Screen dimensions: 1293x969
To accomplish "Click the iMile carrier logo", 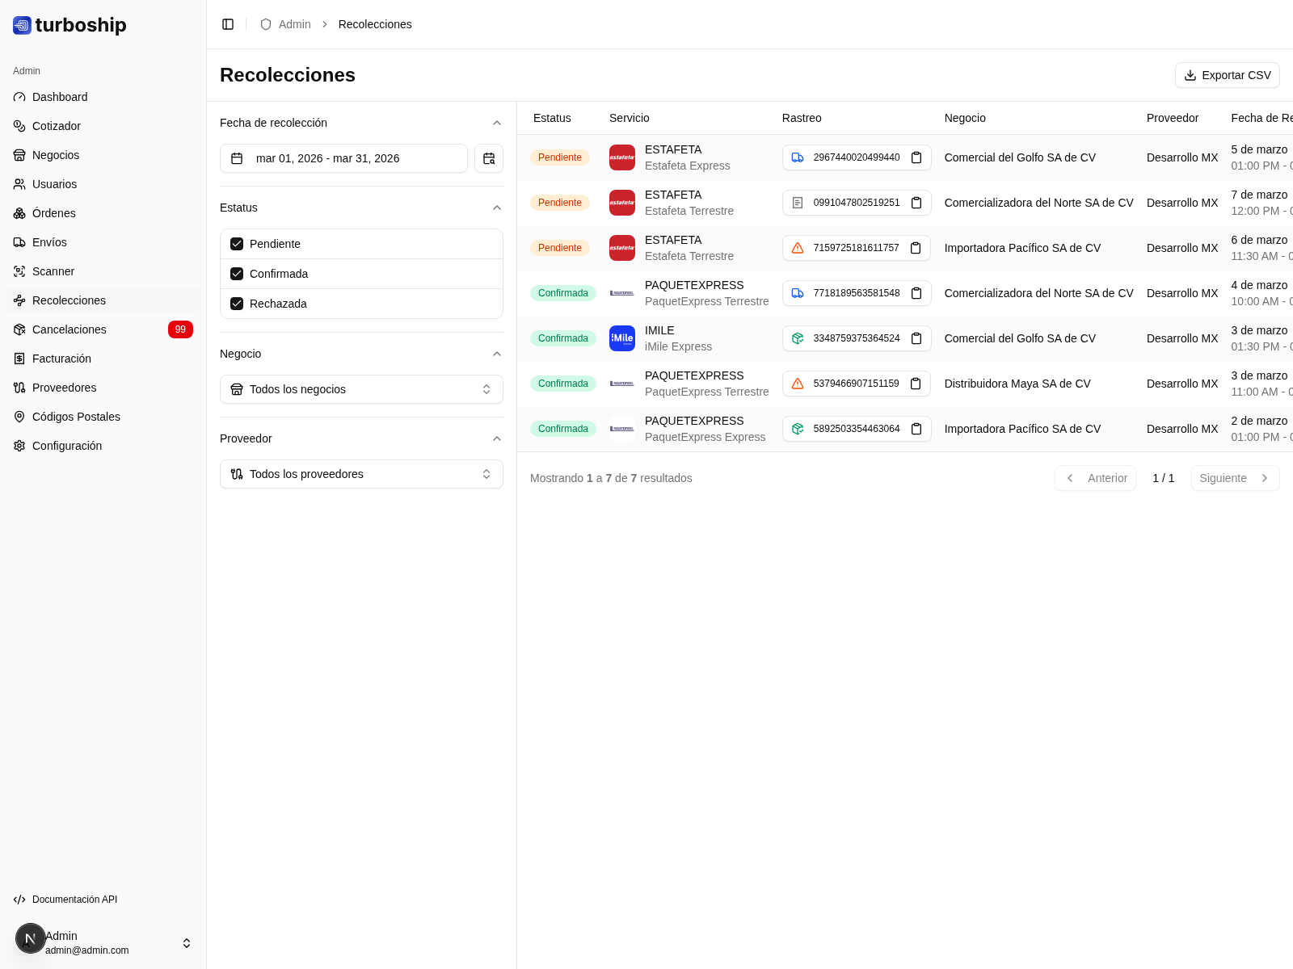I will [x=621, y=338].
